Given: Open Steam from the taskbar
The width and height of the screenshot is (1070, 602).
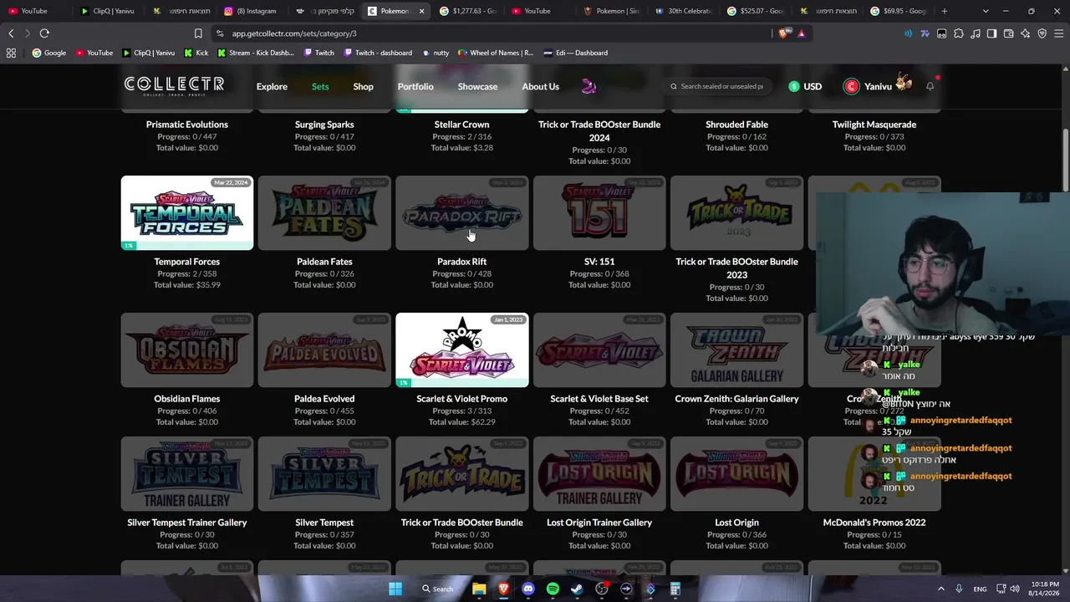Looking at the screenshot, I should 577,589.
